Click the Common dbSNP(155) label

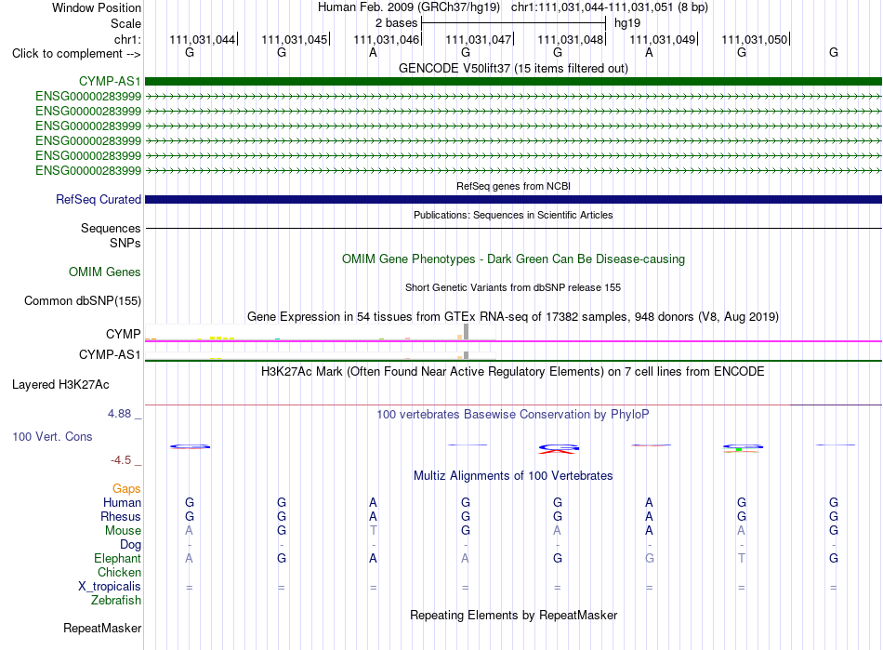coord(82,300)
